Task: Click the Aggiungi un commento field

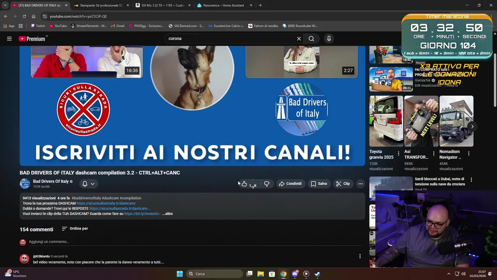Action: pyautogui.click(x=195, y=242)
